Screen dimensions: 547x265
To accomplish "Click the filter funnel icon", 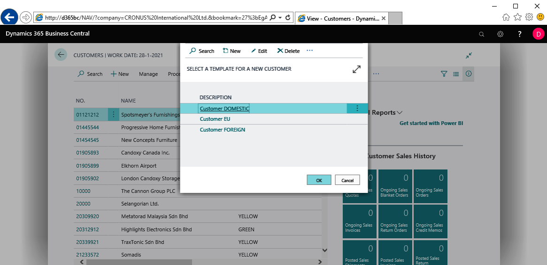I will pos(444,74).
